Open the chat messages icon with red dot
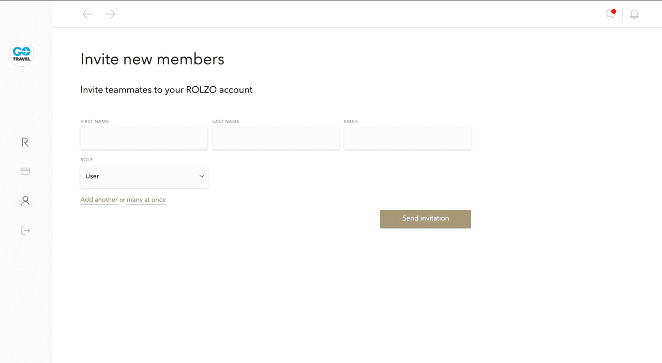This screenshot has height=363, width=662. (x=611, y=14)
